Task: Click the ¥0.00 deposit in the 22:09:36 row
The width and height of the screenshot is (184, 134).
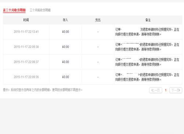Action: [x=66, y=77]
